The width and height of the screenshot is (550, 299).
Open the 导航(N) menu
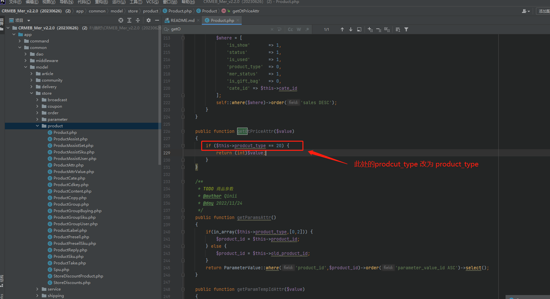point(66,2)
